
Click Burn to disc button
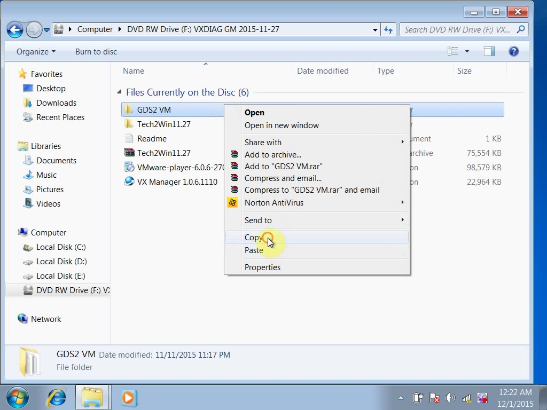pos(96,52)
